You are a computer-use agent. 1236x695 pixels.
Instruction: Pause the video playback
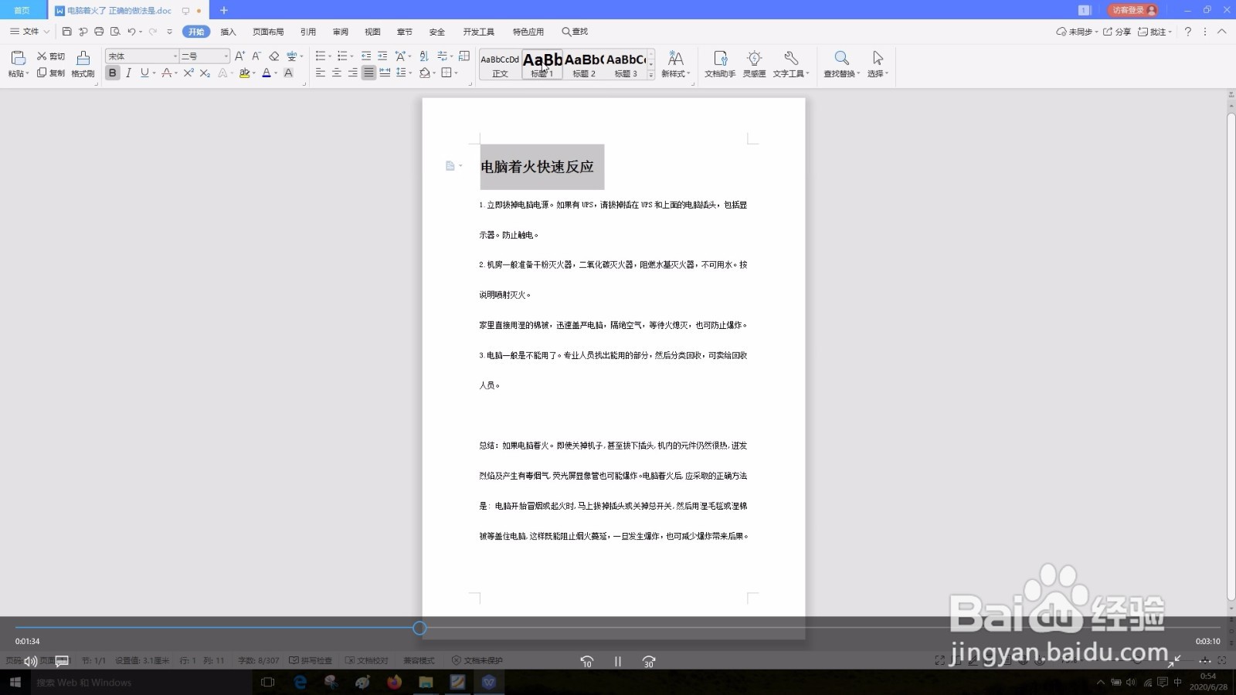(617, 661)
